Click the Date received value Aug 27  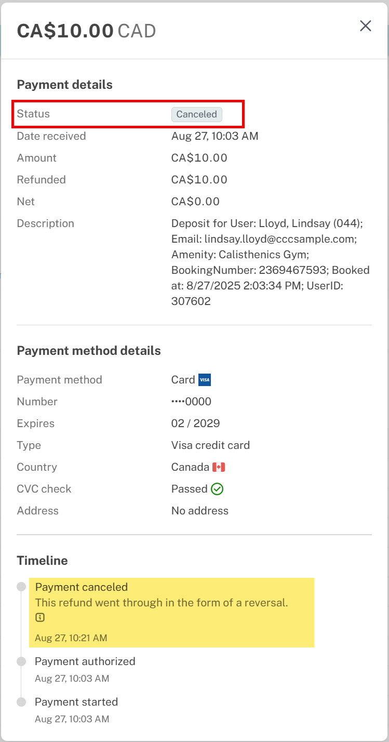[x=215, y=136]
